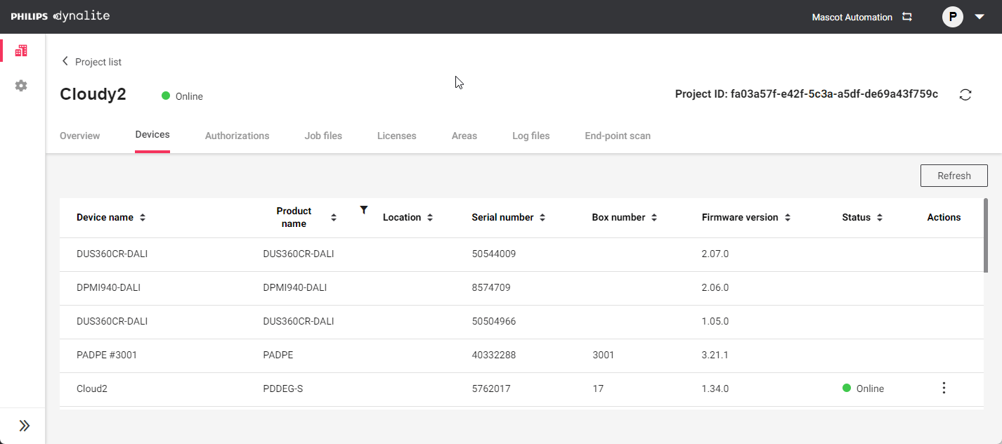This screenshot has width=1002, height=444.
Task: Click the switch organization icon beside Mascot Automation
Action: point(907,17)
